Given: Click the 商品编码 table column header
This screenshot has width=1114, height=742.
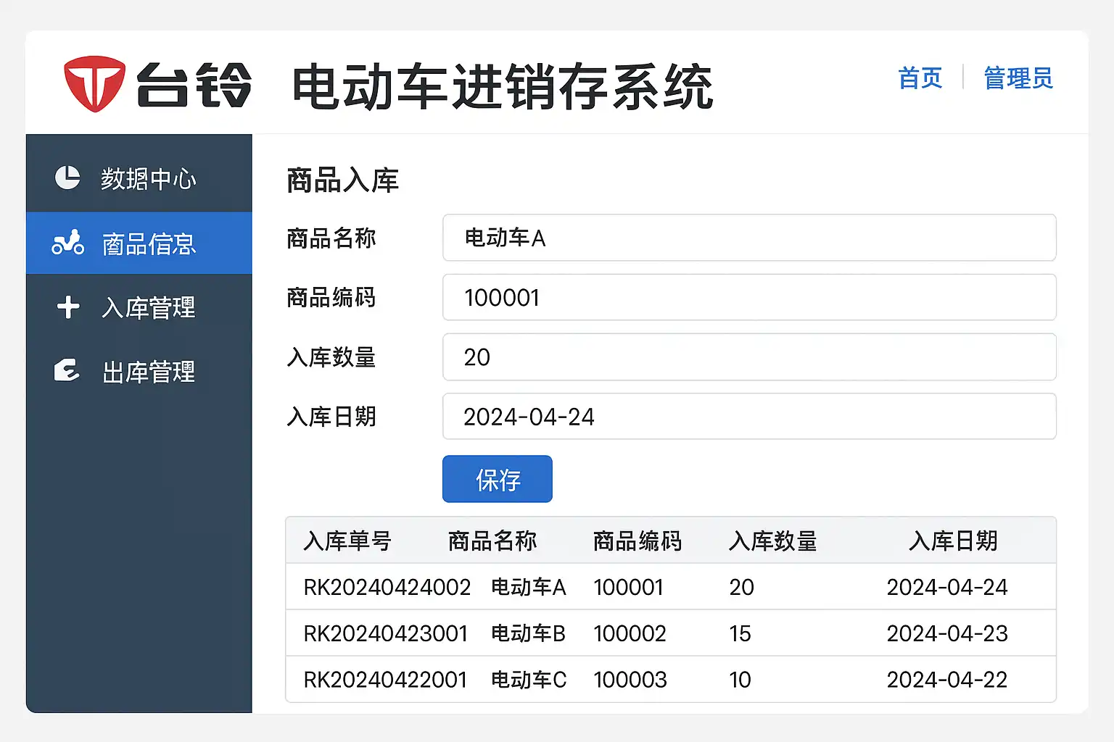Looking at the screenshot, I should coord(638,541).
